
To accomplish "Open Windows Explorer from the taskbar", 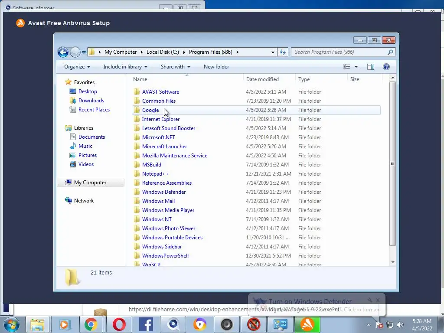I will [x=37, y=324].
